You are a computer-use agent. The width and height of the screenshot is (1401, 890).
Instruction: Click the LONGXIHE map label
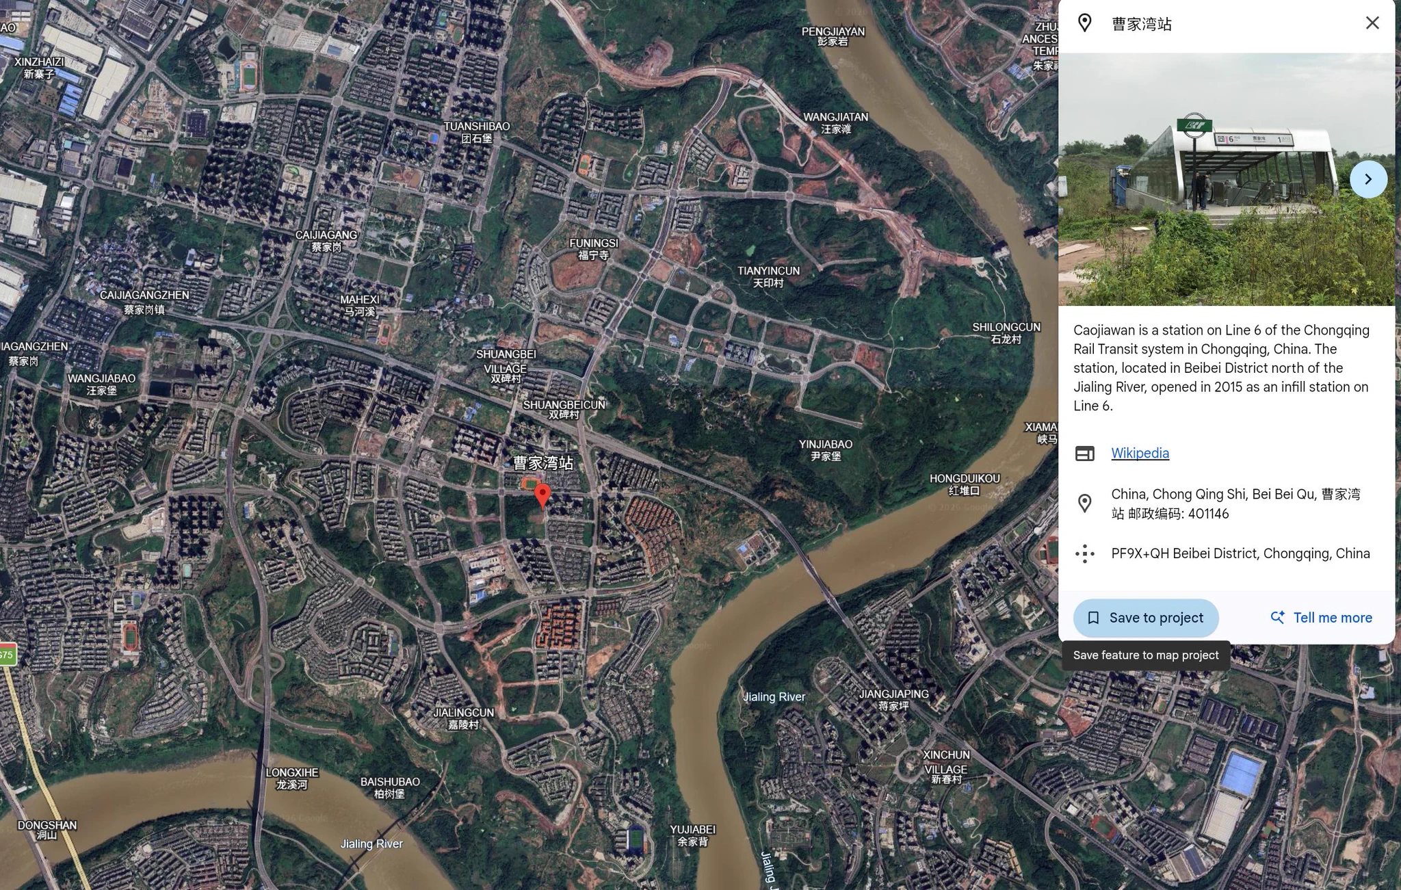tap(292, 778)
